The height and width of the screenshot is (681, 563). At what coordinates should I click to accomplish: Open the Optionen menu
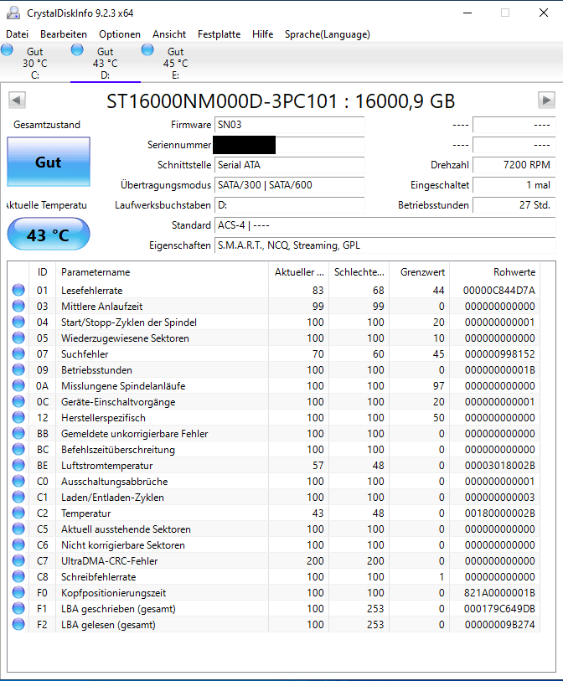pos(120,34)
